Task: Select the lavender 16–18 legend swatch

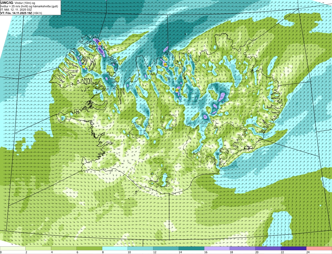Action: click(x=217, y=248)
